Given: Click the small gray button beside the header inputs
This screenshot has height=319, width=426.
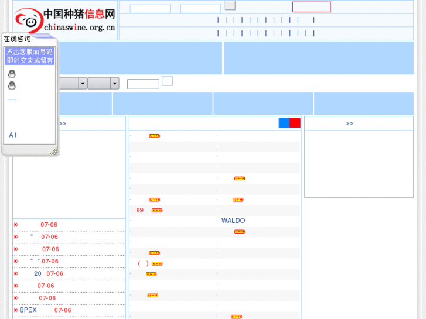Looking at the screenshot, I should pos(230,5).
